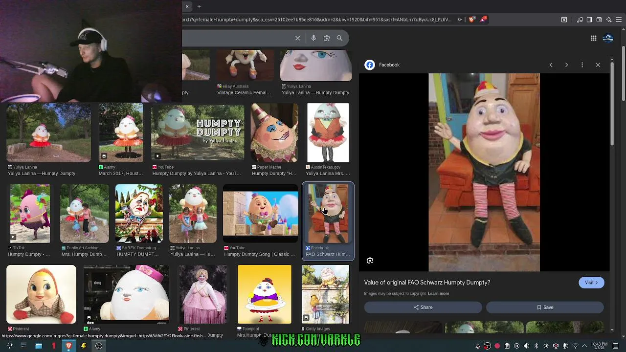The width and height of the screenshot is (626, 352).
Task: Open Brave Leo AI sparkle icon
Action: pyautogui.click(x=609, y=20)
